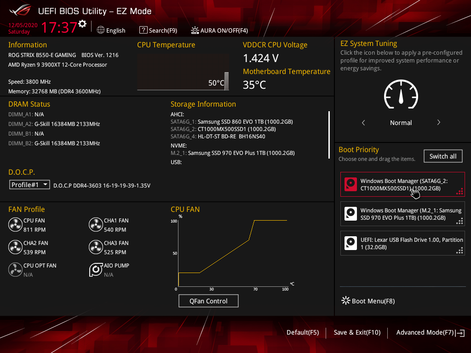Open the D.O.C.P. Profile#1 dropdown

[29, 185]
